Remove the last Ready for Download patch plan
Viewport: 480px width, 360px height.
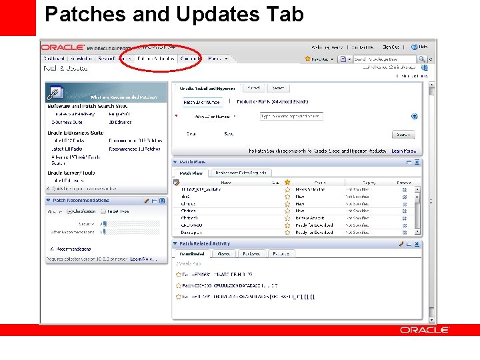pos(405,233)
